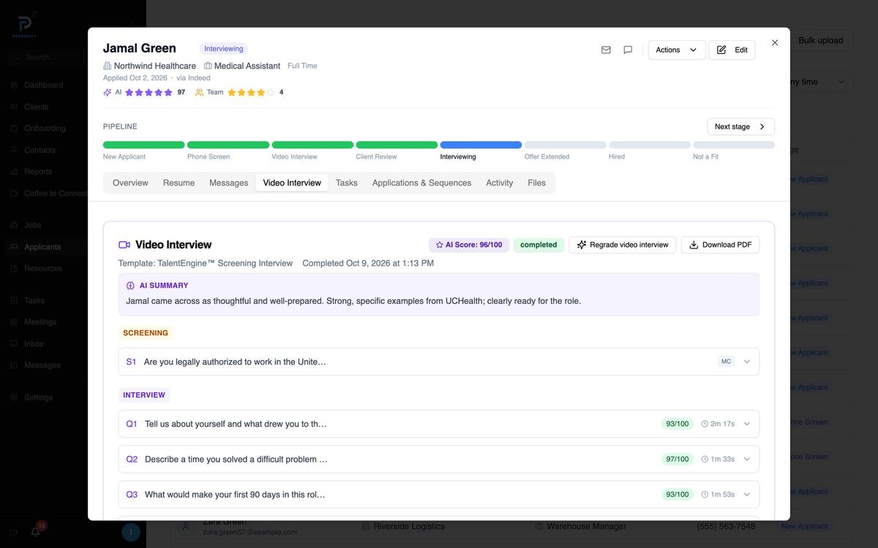Click the Offer Extended pipeline stage bar
Viewport: 878px width, 548px height.
[x=566, y=145]
